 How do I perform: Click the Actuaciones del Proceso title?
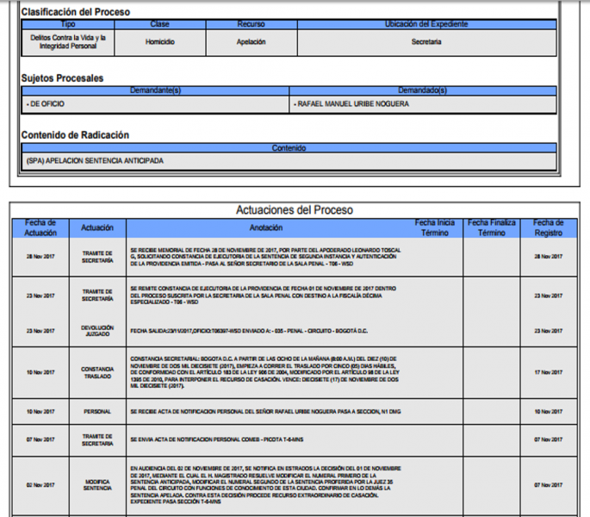click(295, 209)
